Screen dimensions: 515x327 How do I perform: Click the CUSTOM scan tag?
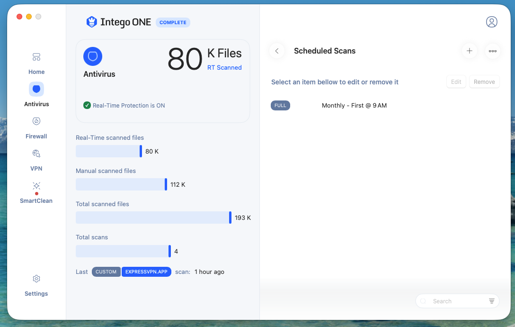tap(106, 272)
